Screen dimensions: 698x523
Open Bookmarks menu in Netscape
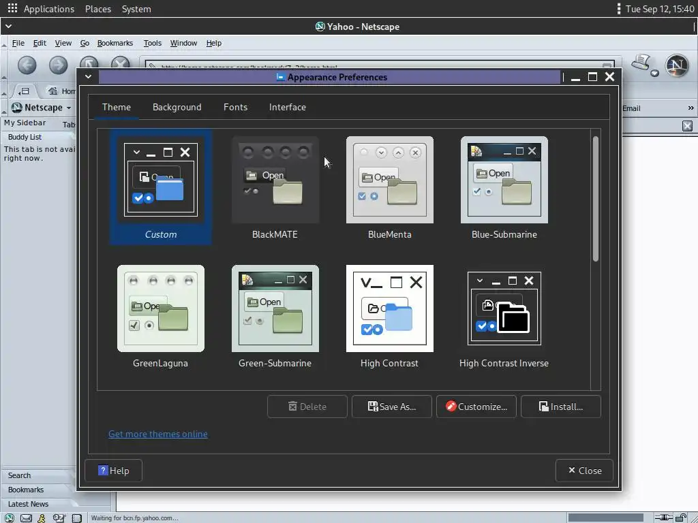click(115, 43)
